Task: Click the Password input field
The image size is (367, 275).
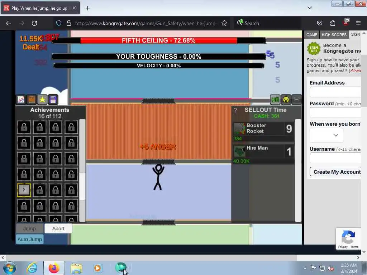Action: 335,112
